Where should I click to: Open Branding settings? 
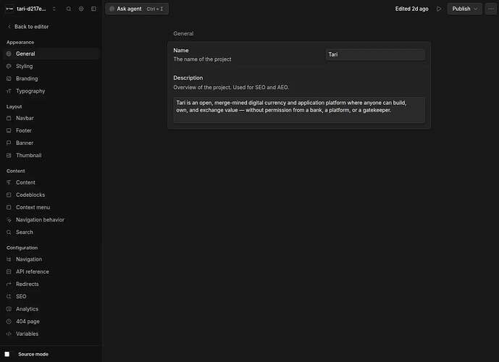(x=51, y=79)
